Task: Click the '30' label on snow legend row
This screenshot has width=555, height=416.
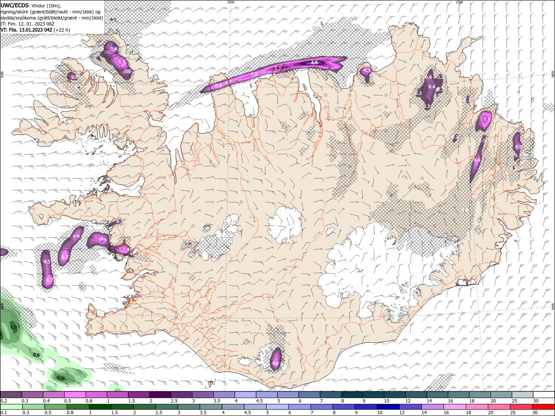Action: (x=536, y=401)
